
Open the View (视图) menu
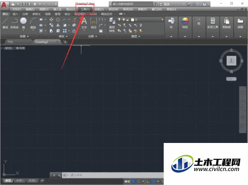(x=44, y=9)
